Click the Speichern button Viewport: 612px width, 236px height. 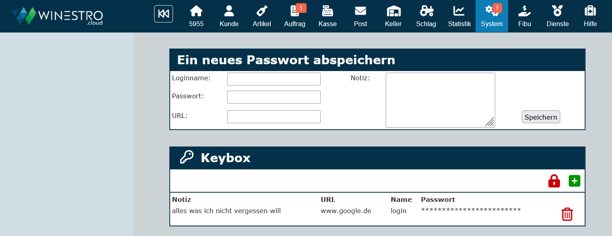click(x=541, y=117)
